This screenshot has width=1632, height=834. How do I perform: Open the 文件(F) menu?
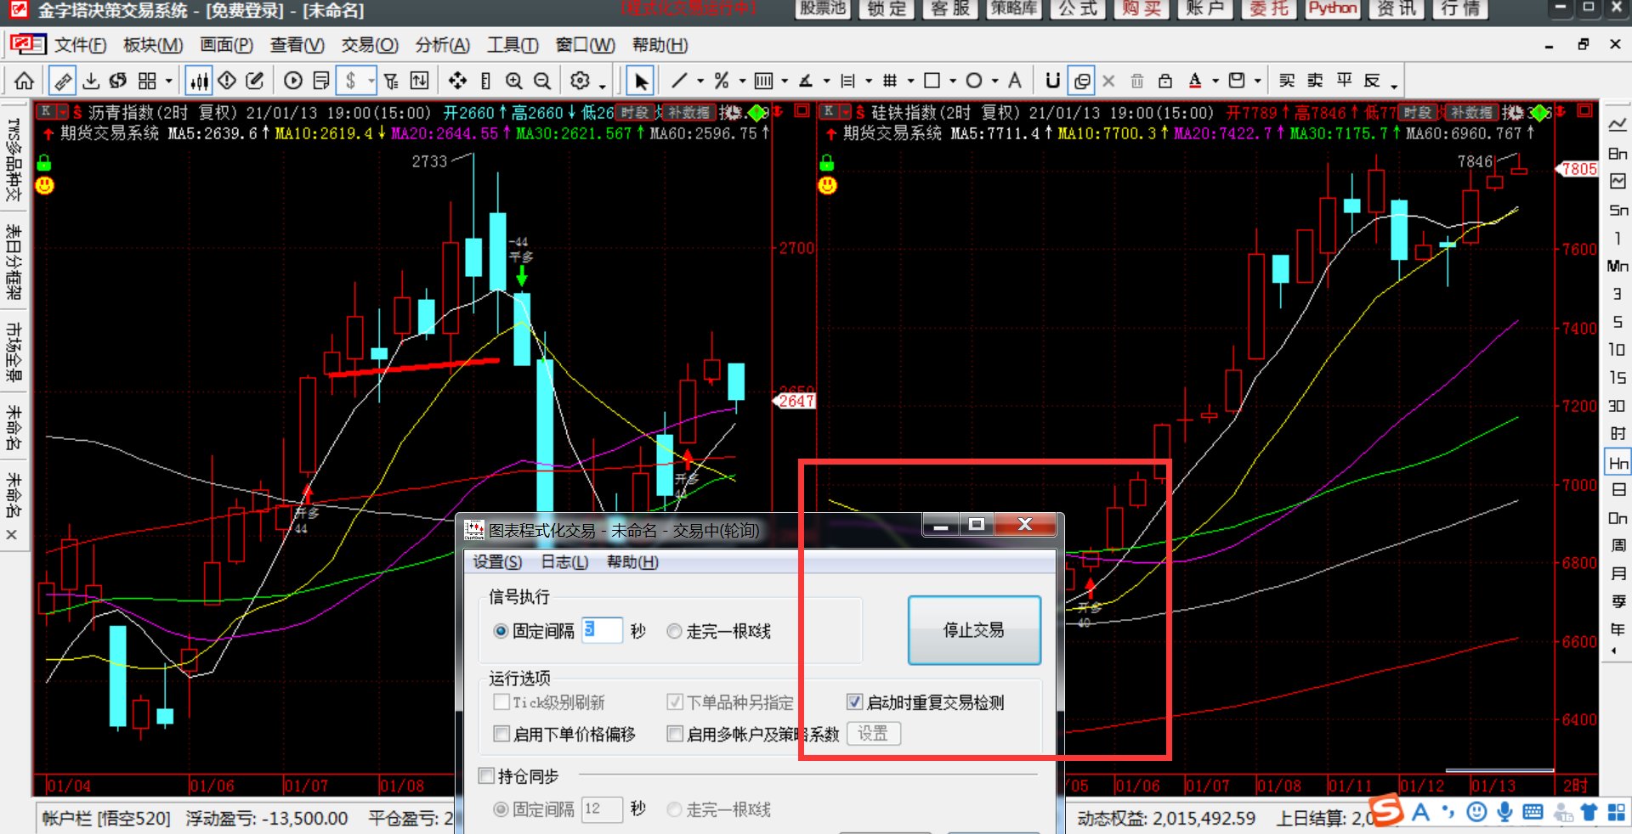click(x=81, y=45)
